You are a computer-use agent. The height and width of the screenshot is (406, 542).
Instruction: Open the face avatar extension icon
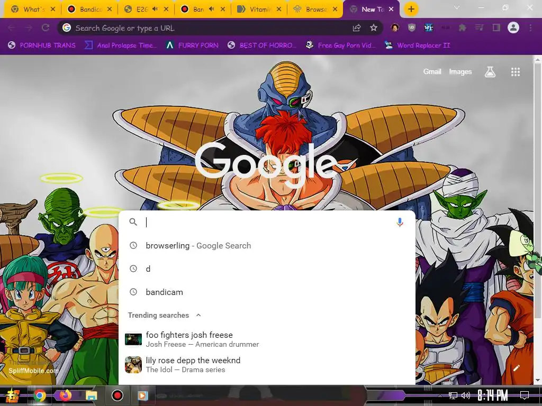395,28
